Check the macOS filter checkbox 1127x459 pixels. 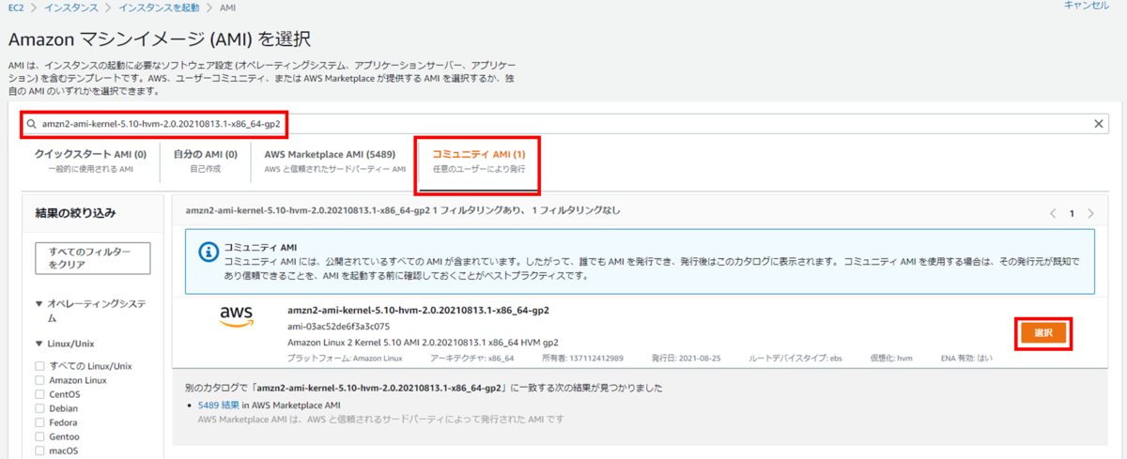(39, 451)
